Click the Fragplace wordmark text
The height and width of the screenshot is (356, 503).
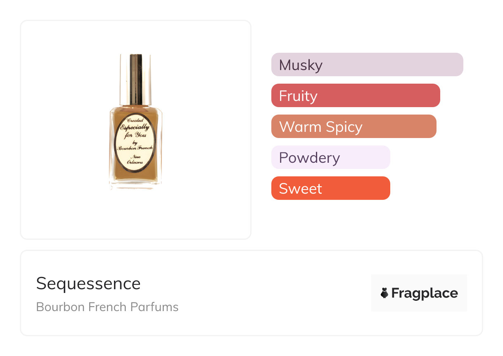[424, 293]
